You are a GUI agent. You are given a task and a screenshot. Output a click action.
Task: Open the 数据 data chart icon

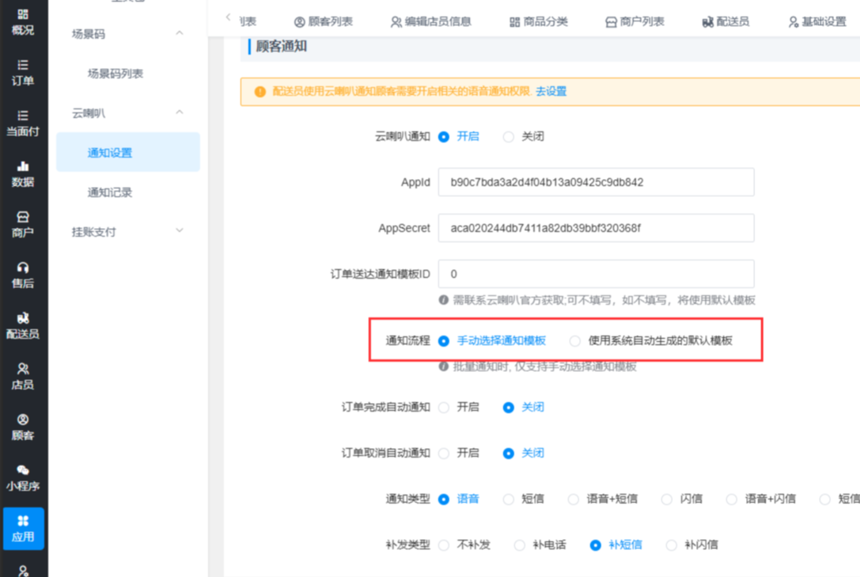(22, 174)
